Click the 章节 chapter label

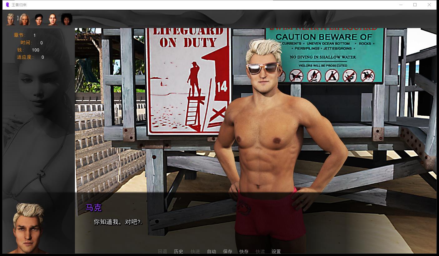coord(20,35)
